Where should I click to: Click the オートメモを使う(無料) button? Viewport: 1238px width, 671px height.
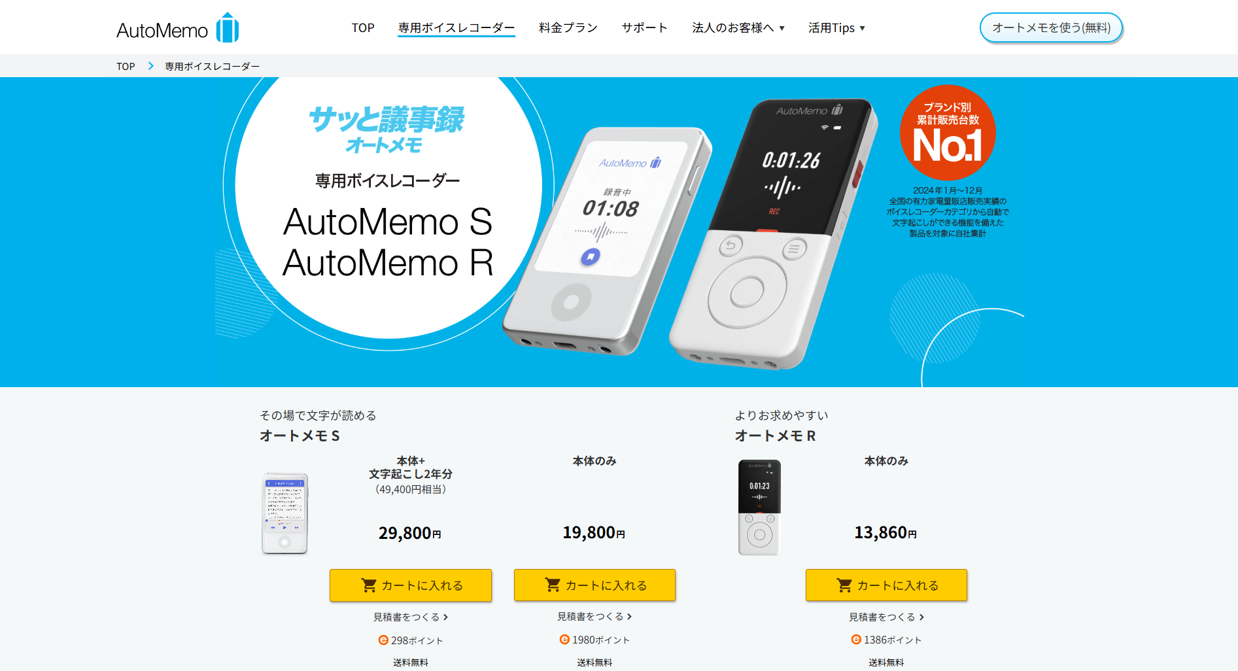[1051, 28]
